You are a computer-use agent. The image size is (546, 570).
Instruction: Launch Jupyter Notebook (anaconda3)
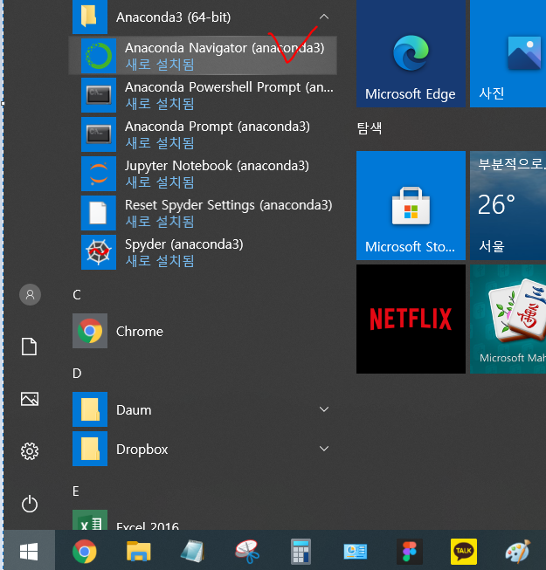pyautogui.click(x=203, y=174)
